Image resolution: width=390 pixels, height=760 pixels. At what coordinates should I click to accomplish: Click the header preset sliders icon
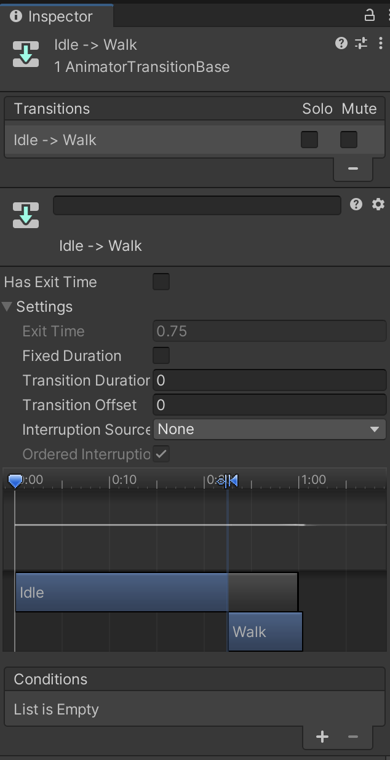tap(361, 43)
